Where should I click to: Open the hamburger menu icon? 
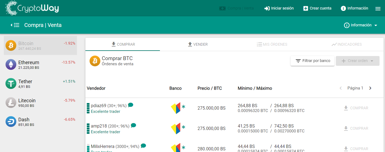point(378,8)
